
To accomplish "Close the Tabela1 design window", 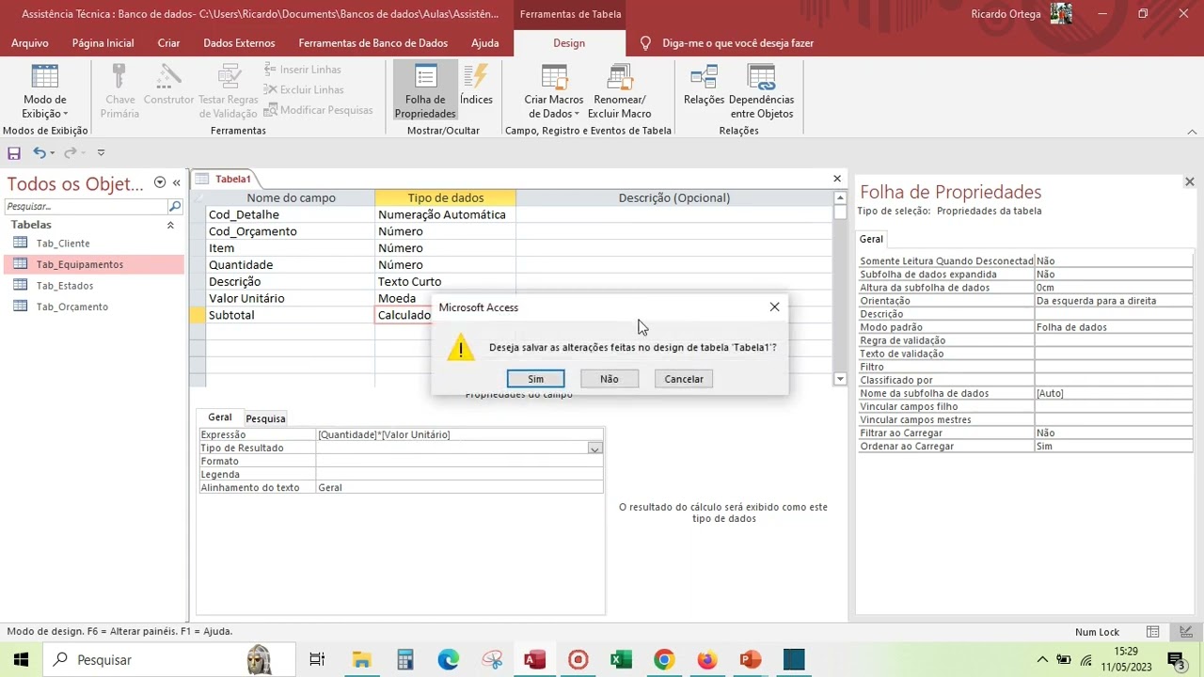I will pos(837,179).
